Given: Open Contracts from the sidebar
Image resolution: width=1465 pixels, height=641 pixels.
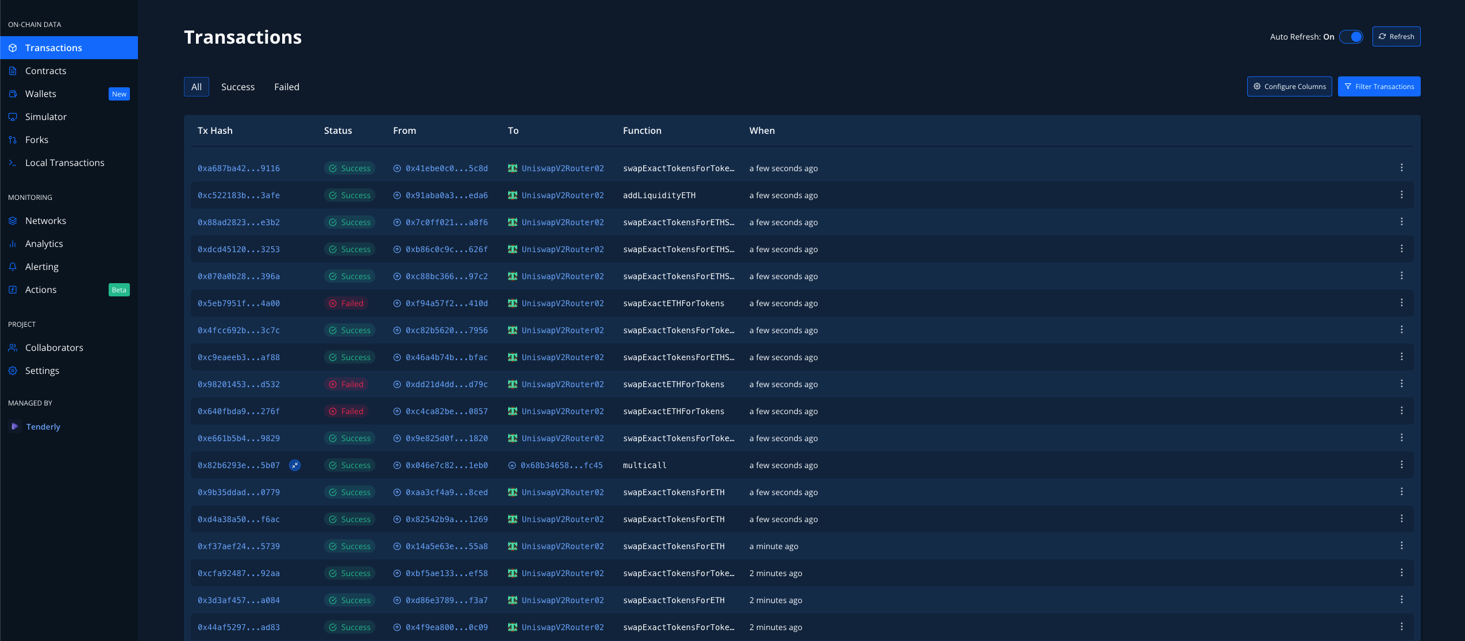Looking at the screenshot, I should [x=45, y=71].
